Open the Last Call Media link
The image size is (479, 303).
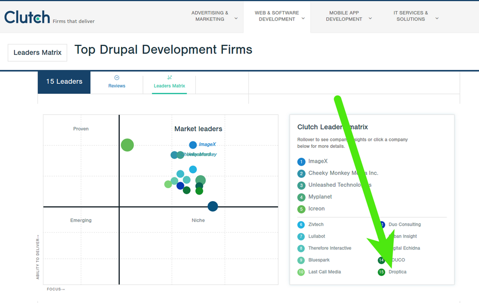tap(325, 272)
